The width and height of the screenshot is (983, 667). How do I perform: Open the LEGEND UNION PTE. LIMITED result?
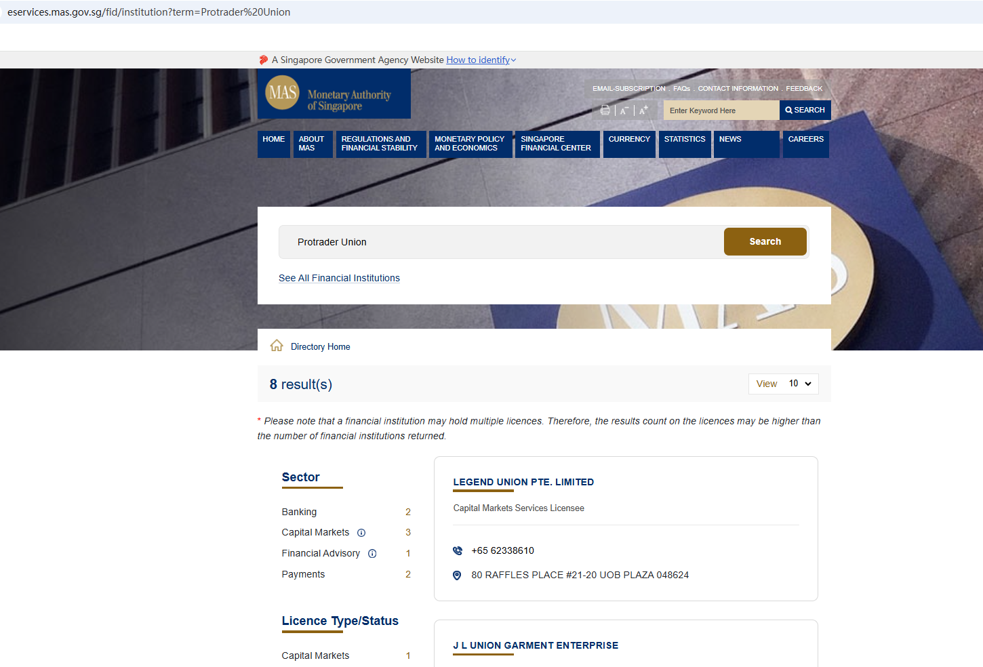coord(523,482)
